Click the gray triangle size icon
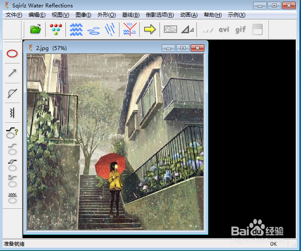The image size is (301, 251). 187,29
